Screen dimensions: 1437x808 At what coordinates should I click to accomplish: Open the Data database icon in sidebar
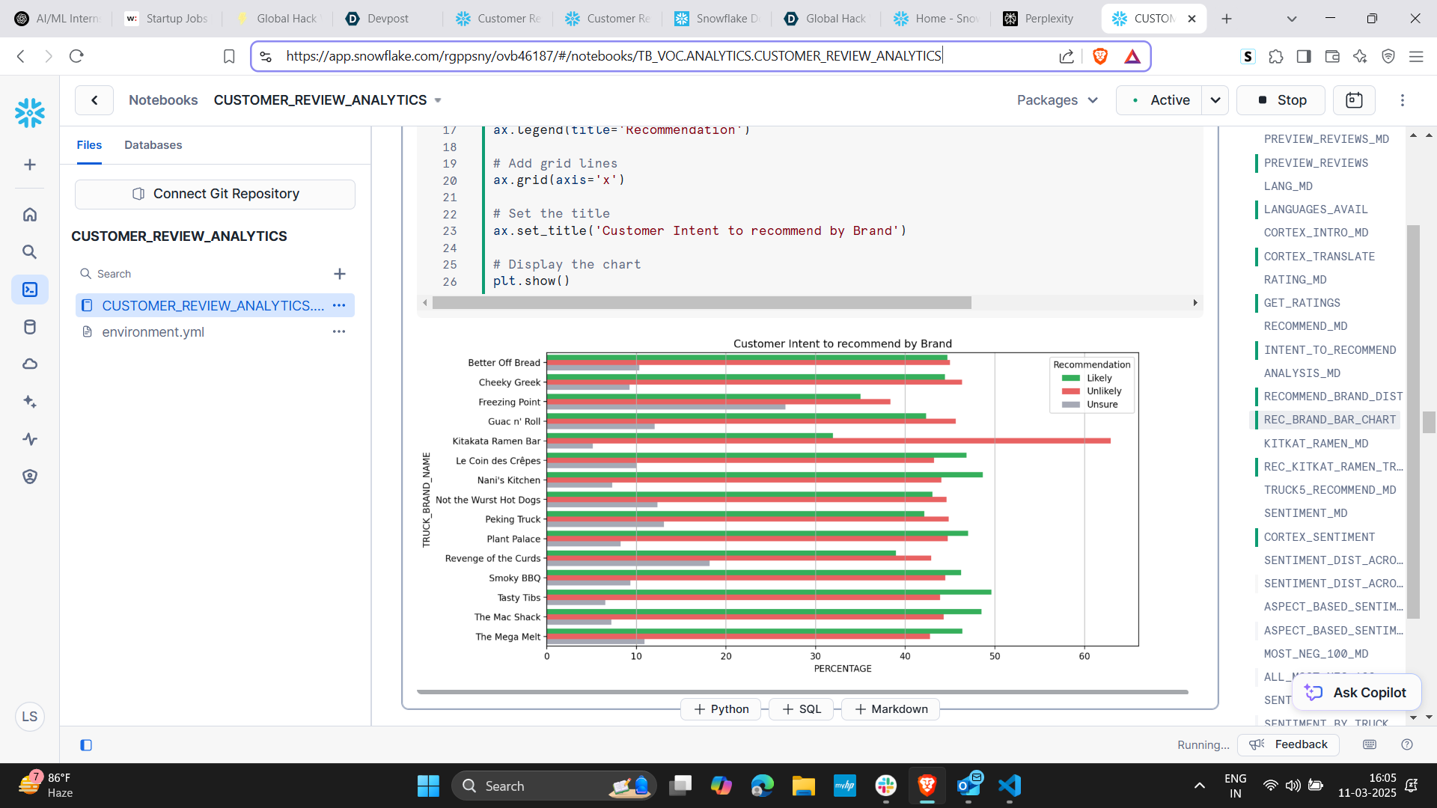[30, 327]
